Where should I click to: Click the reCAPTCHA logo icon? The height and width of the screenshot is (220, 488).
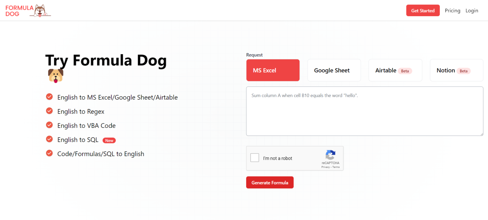[330, 155]
